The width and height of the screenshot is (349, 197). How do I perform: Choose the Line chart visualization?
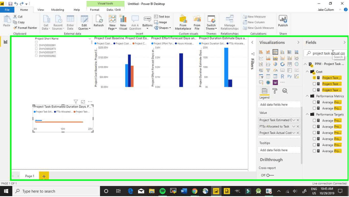(261, 58)
